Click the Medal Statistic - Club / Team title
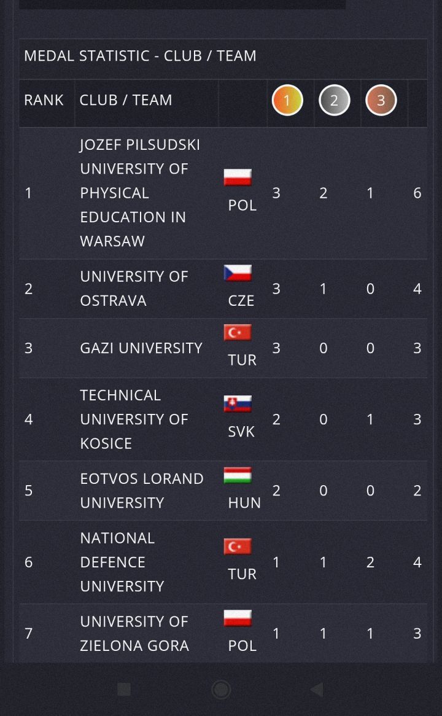Screen dimensions: 442x716 [x=140, y=56]
